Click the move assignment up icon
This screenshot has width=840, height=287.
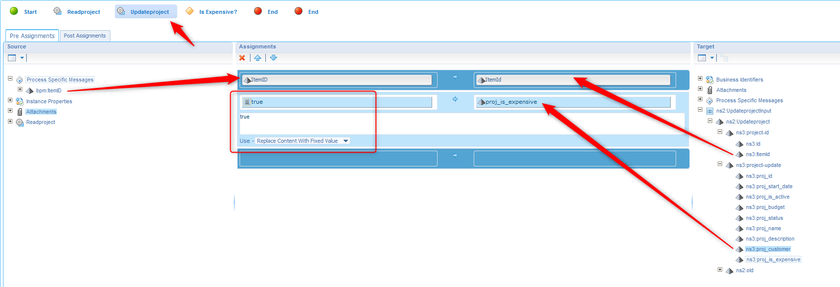(x=257, y=58)
